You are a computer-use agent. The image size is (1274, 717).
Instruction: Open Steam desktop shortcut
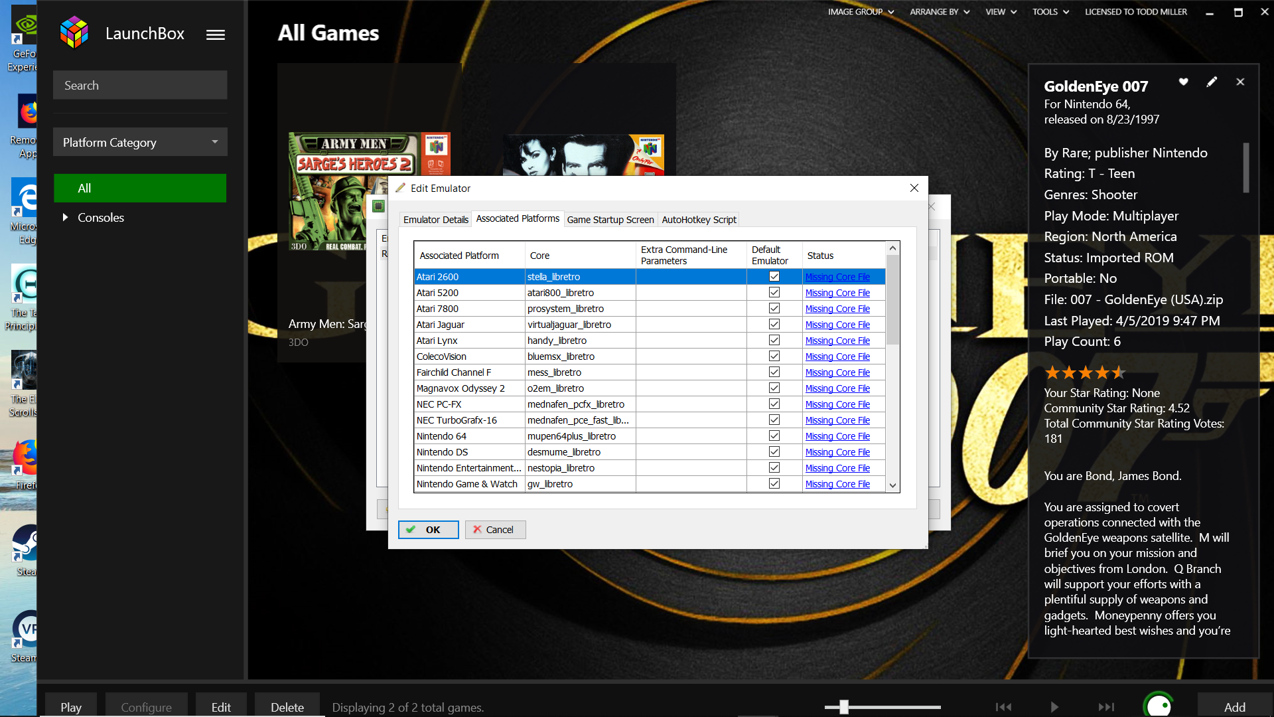coord(25,550)
